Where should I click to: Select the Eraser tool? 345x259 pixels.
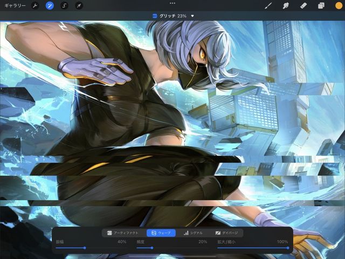tap(303, 5)
